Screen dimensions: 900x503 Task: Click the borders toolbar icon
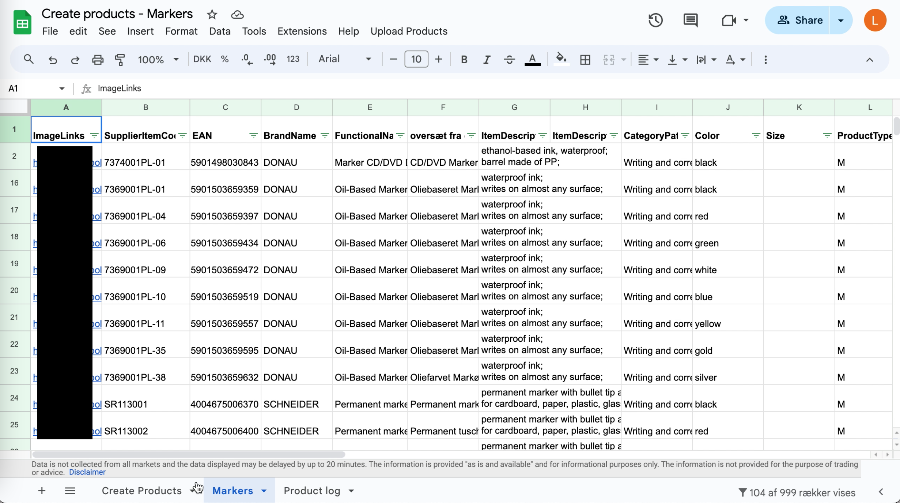coord(585,59)
